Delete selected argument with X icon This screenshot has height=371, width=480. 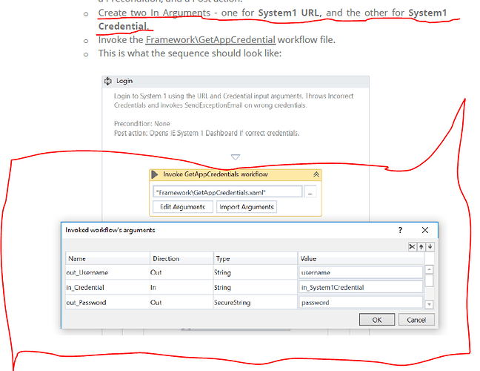click(x=413, y=246)
